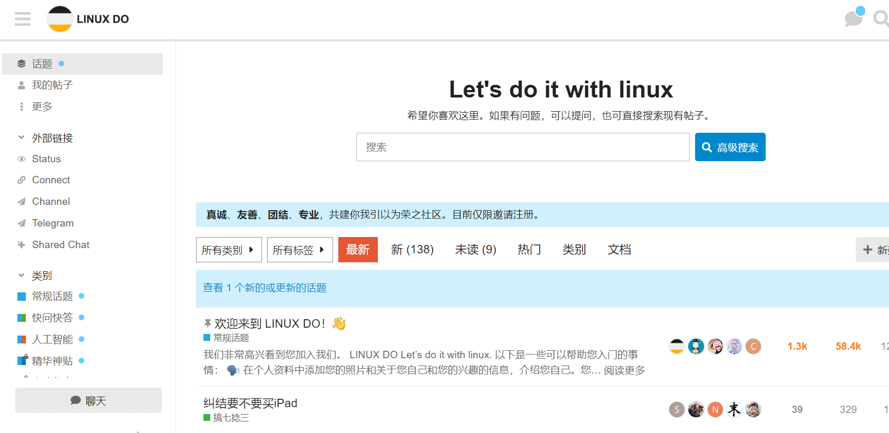Screen dimensions: 889x433
Task: Click the layers icon beside 话题
Action: tap(22, 64)
